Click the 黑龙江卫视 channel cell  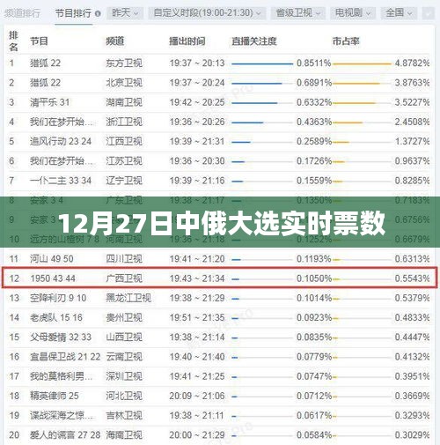coord(128,298)
